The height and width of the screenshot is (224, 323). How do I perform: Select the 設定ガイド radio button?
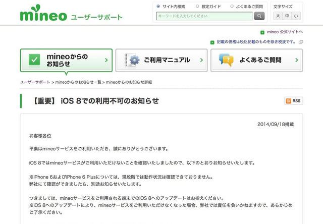(x=197, y=7)
